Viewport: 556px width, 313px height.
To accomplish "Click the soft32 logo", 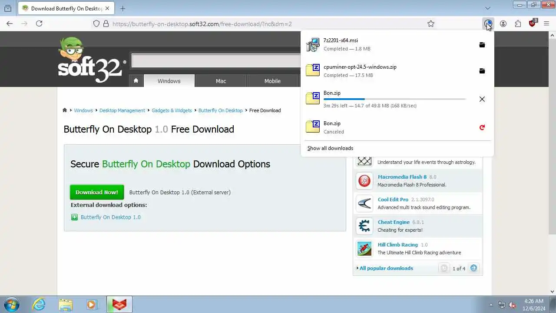I will [92, 60].
